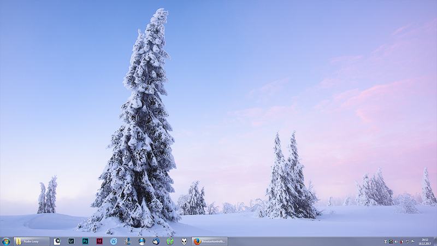437x246 pixels.
Task: Launch Adobe Lightroom from the taskbar
Action: pyautogui.click(x=71, y=241)
